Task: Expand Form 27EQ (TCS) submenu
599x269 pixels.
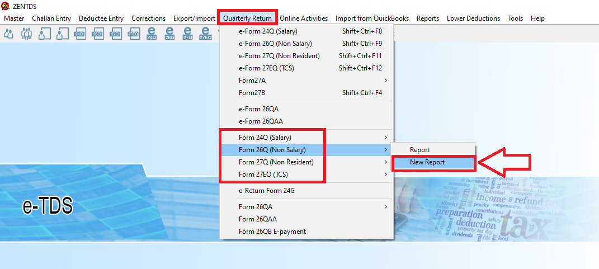Action: [x=306, y=174]
